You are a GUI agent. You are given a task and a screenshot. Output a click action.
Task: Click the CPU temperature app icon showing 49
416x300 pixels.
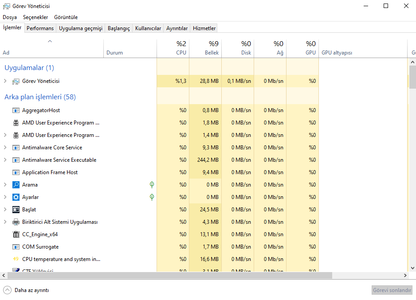[16, 259]
